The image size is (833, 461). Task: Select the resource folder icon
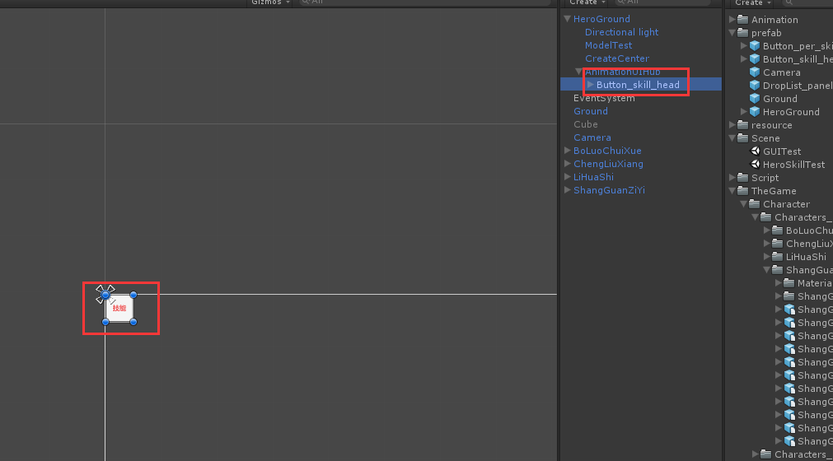pyautogui.click(x=742, y=125)
